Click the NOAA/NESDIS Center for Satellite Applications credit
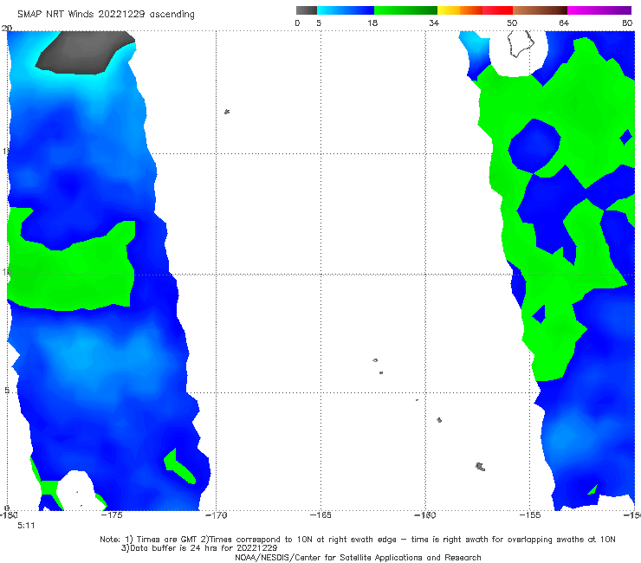This screenshot has width=641, height=563. 358,558
